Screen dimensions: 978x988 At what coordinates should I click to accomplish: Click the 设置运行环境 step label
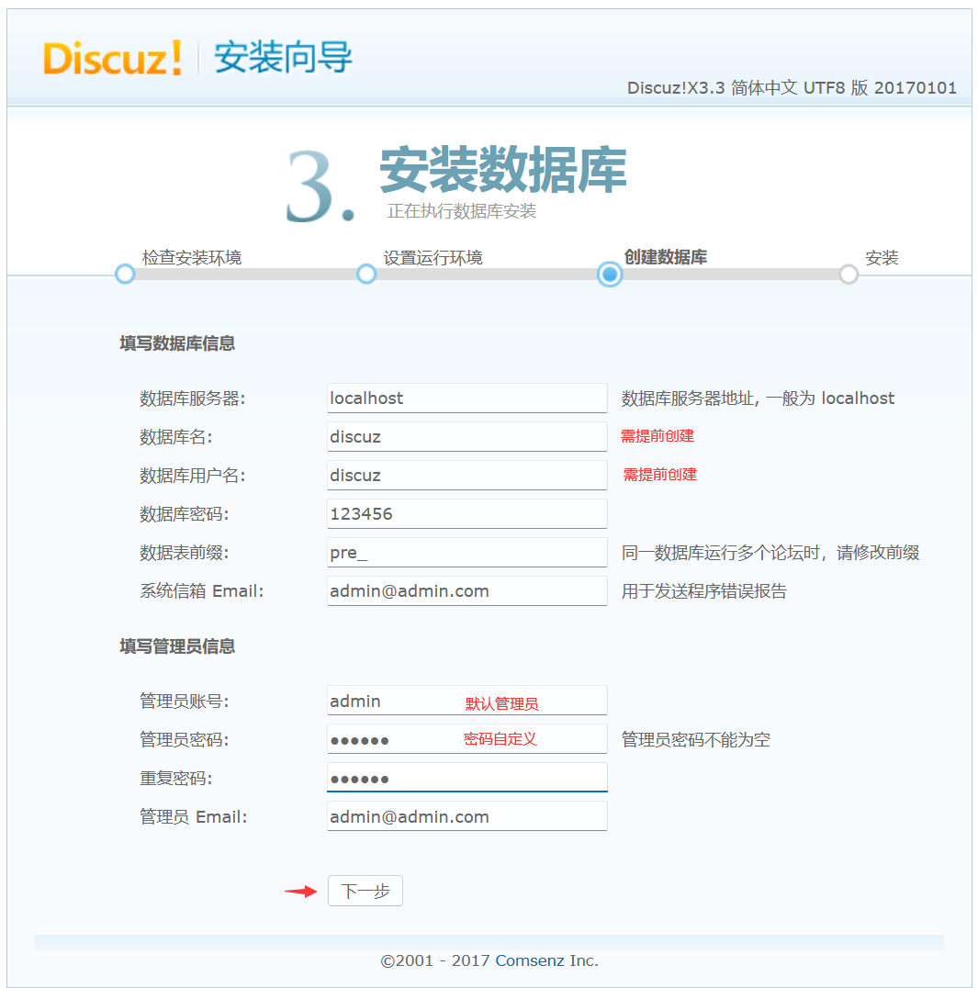click(x=433, y=257)
